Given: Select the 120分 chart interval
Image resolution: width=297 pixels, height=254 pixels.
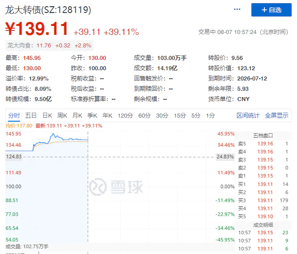Looking at the screenshot, I should pos(125,115).
